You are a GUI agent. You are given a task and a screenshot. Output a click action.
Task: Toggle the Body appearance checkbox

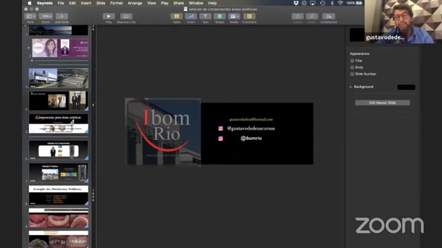point(352,68)
